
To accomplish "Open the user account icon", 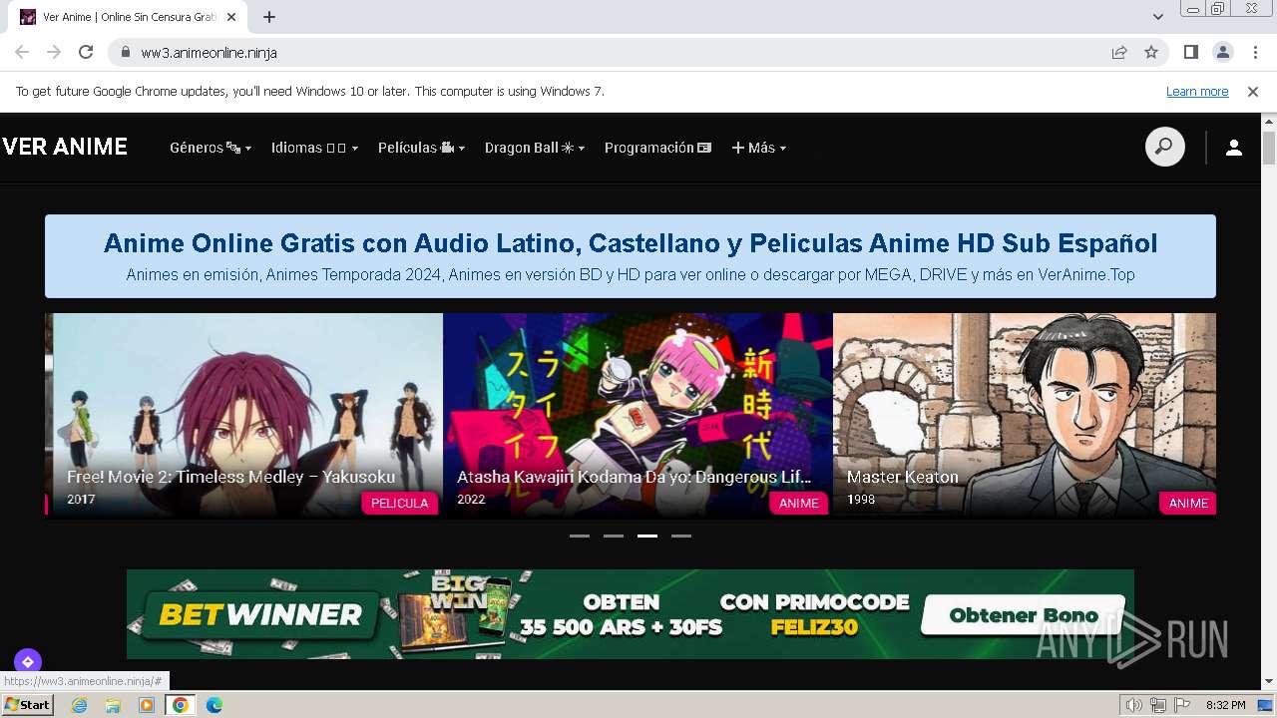I will point(1234,148).
